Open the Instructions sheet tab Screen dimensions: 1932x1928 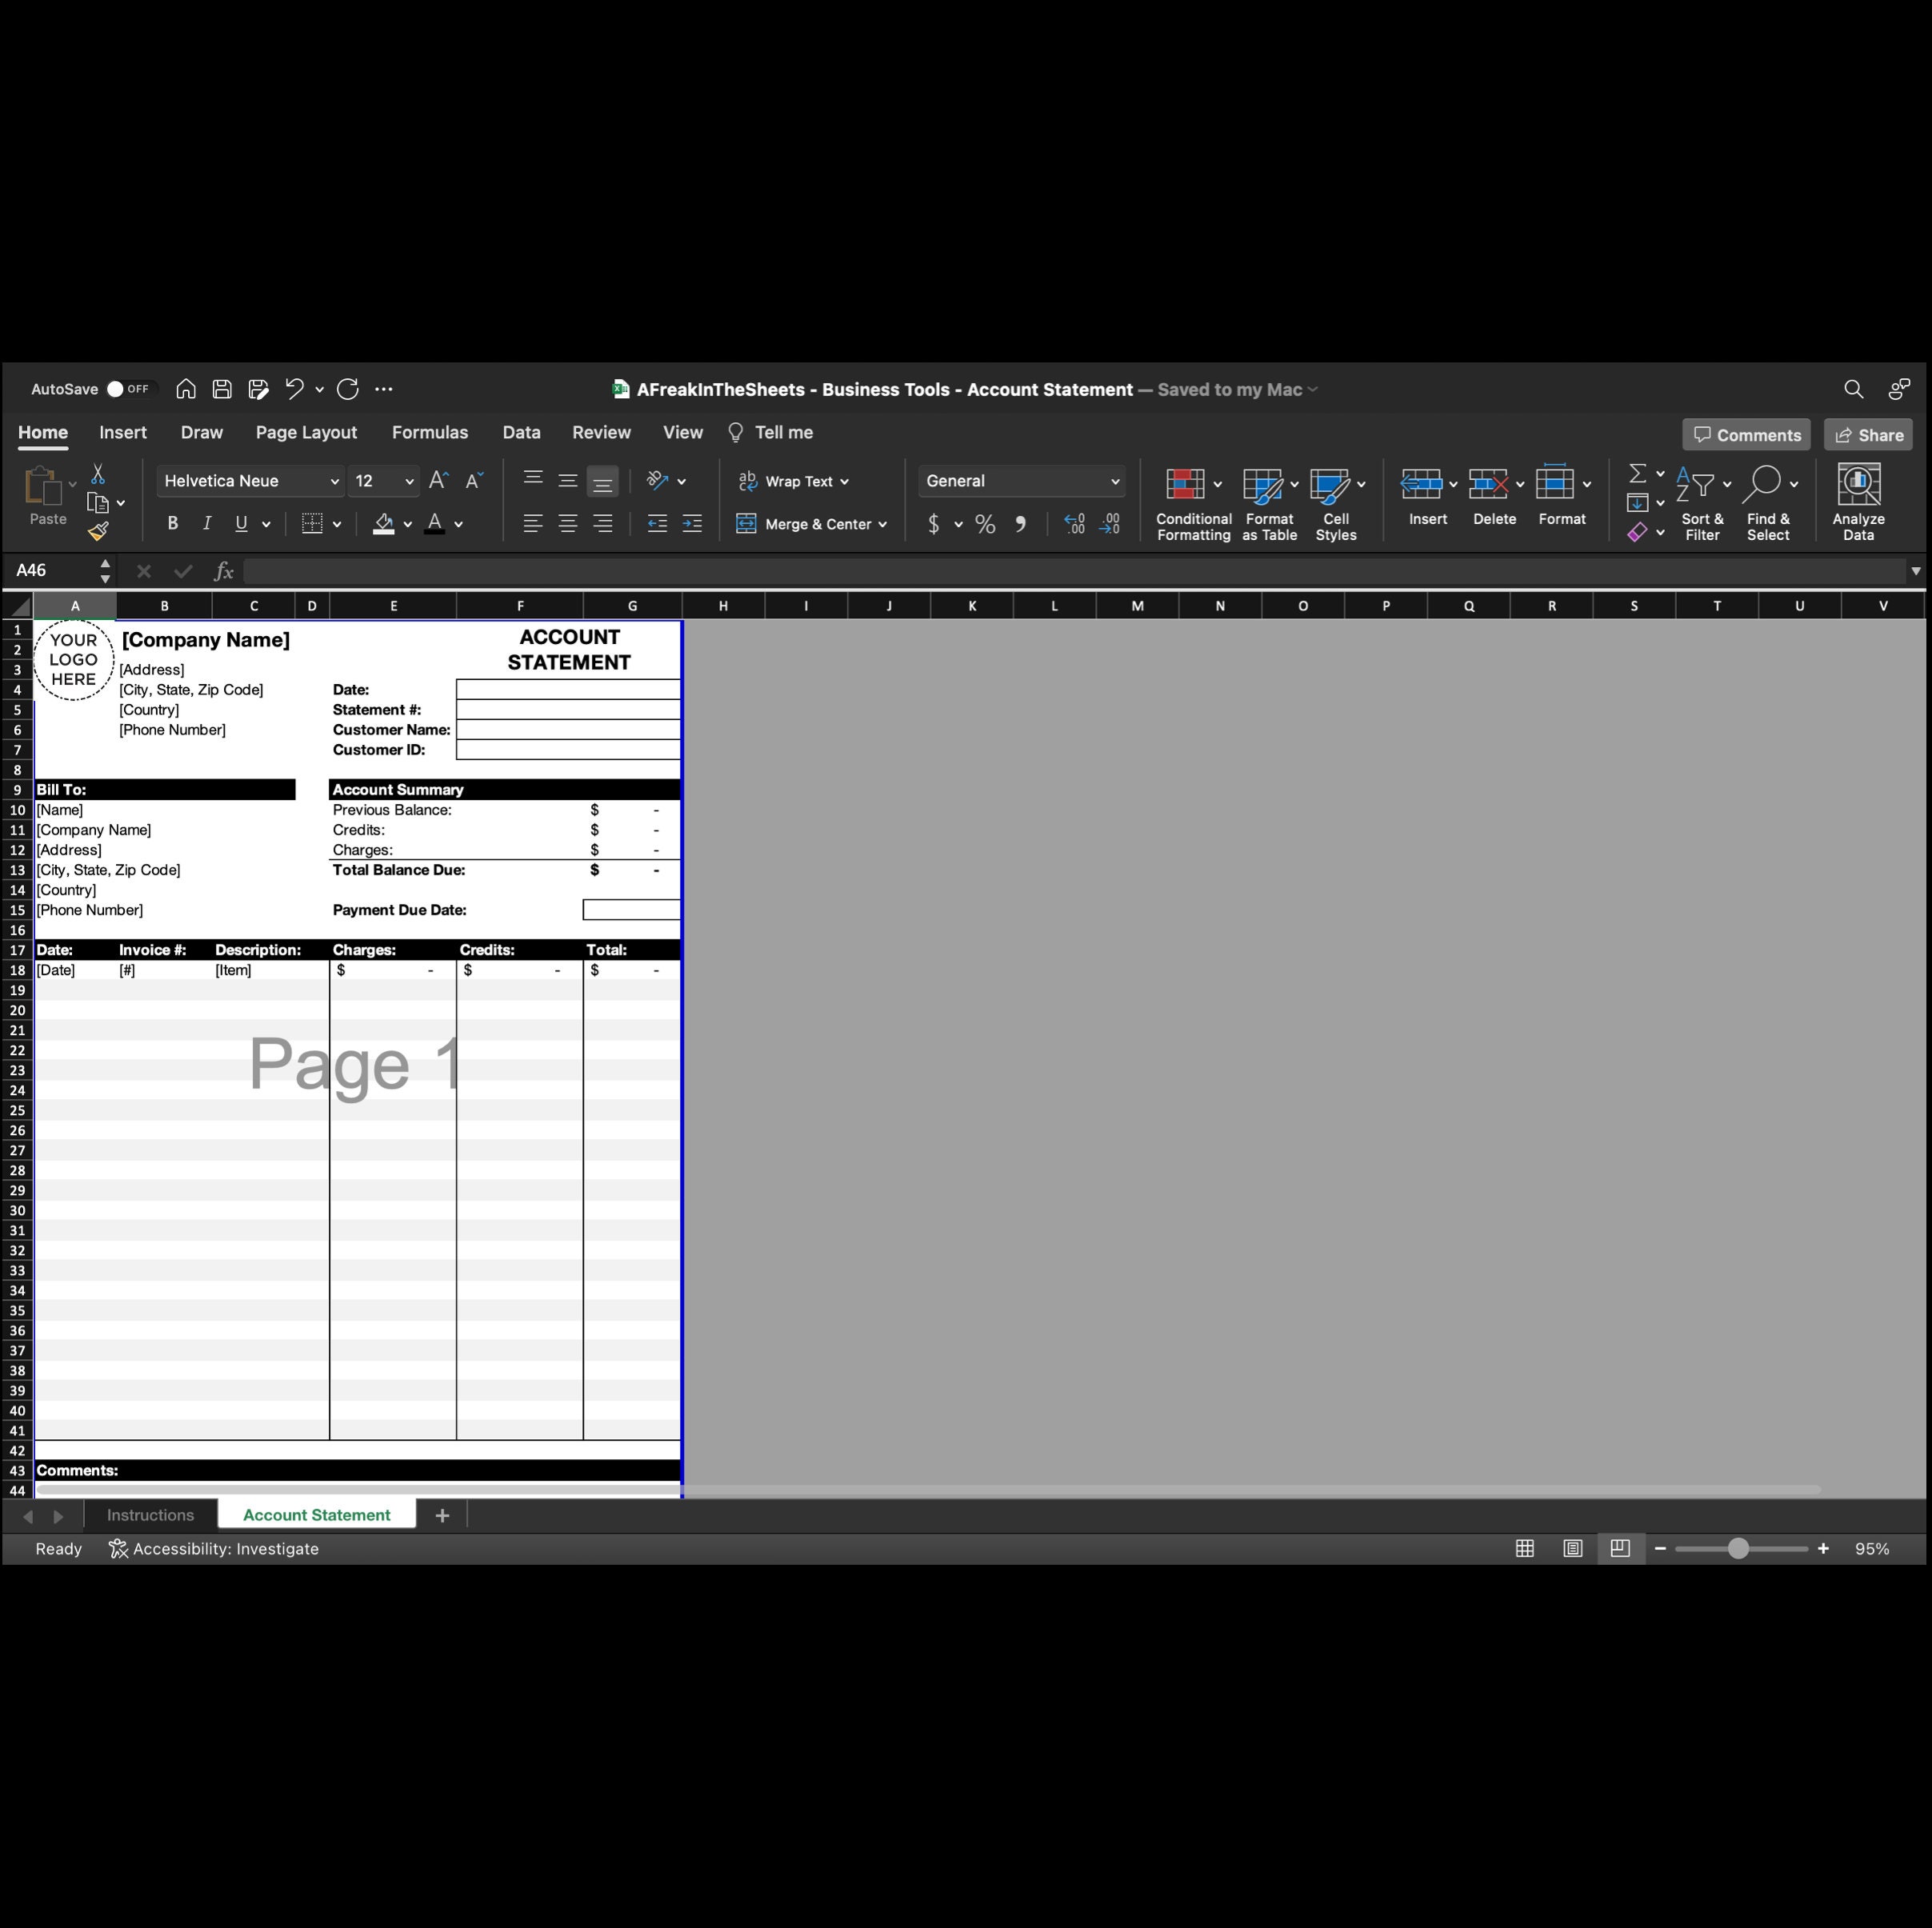click(x=150, y=1514)
